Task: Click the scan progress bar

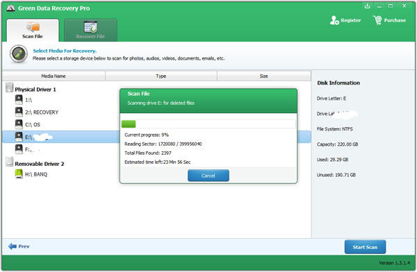Action: pos(208,124)
